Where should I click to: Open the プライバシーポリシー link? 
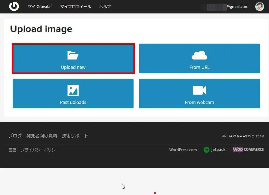[x=40, y=150]
